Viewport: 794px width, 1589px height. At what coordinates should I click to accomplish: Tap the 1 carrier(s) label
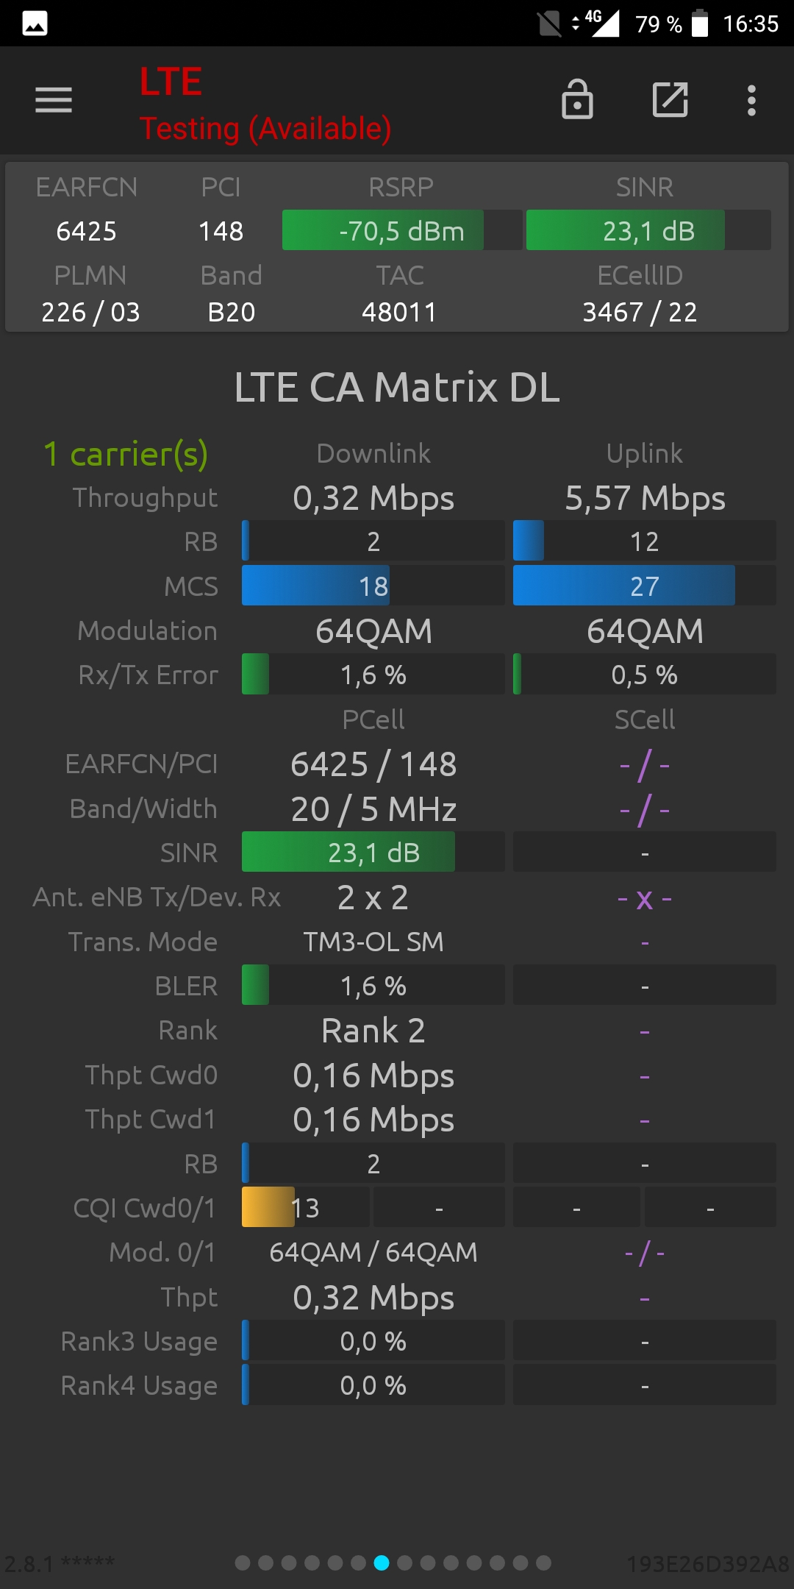(x=126, y=454)
